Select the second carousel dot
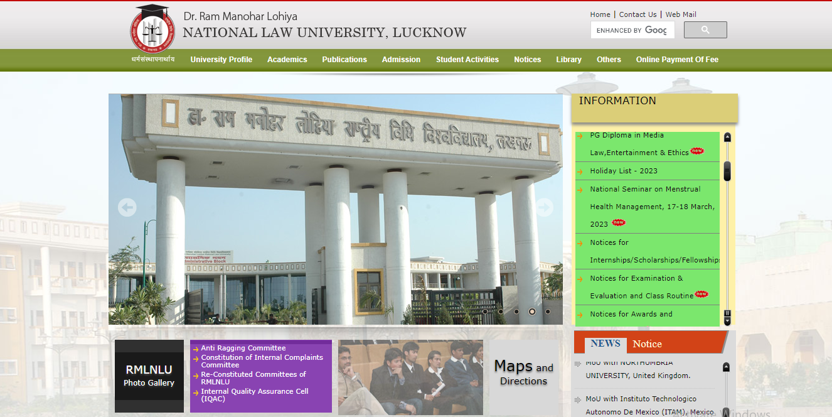 point(501,311)
